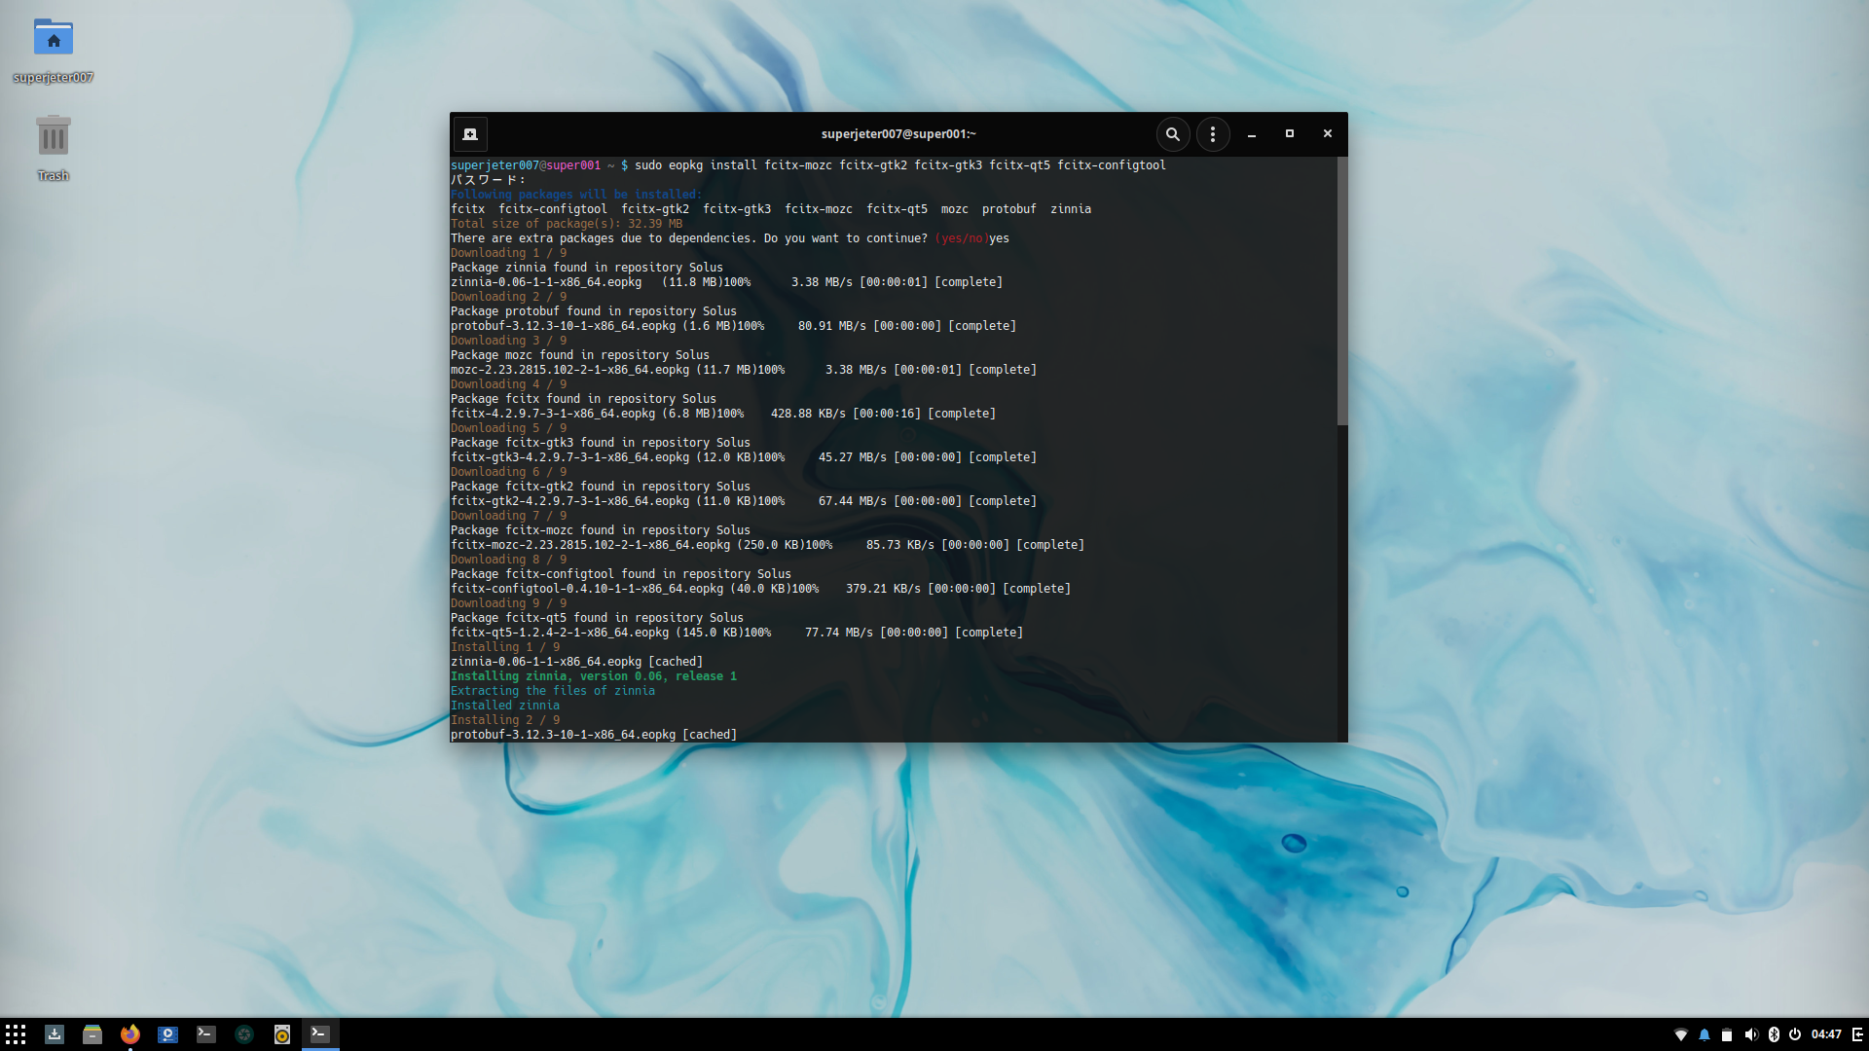Click the terminal search button
This screenshot has height=1051, width=1869.
(1173, 134)
